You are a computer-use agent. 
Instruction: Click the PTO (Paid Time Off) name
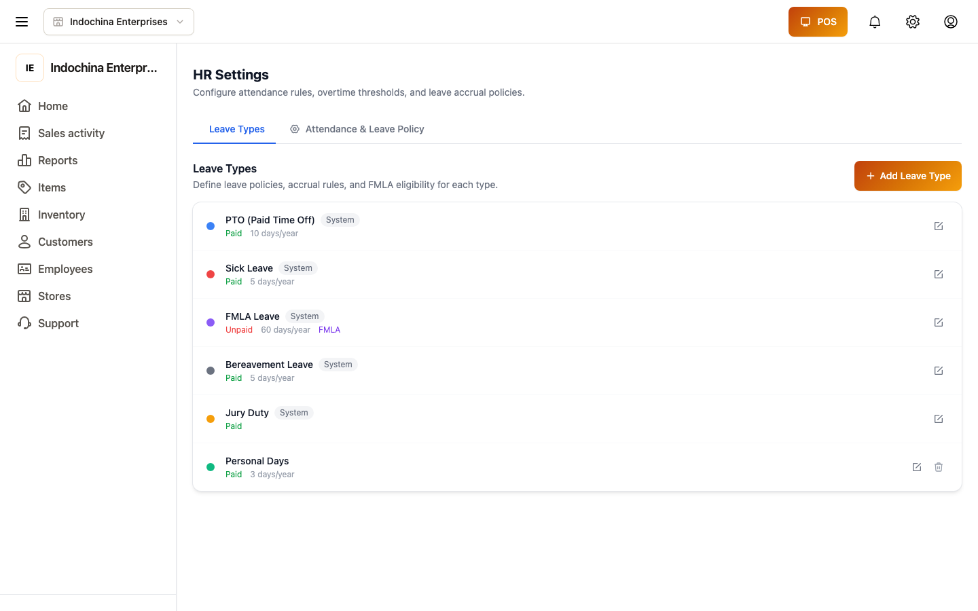pyautogui.click(x=270, y=220)
